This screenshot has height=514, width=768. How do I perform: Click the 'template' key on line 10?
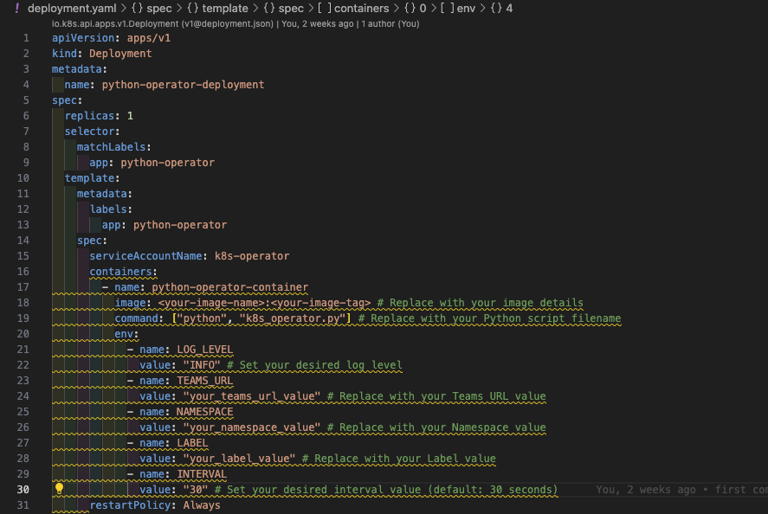(x=90, y=178)
